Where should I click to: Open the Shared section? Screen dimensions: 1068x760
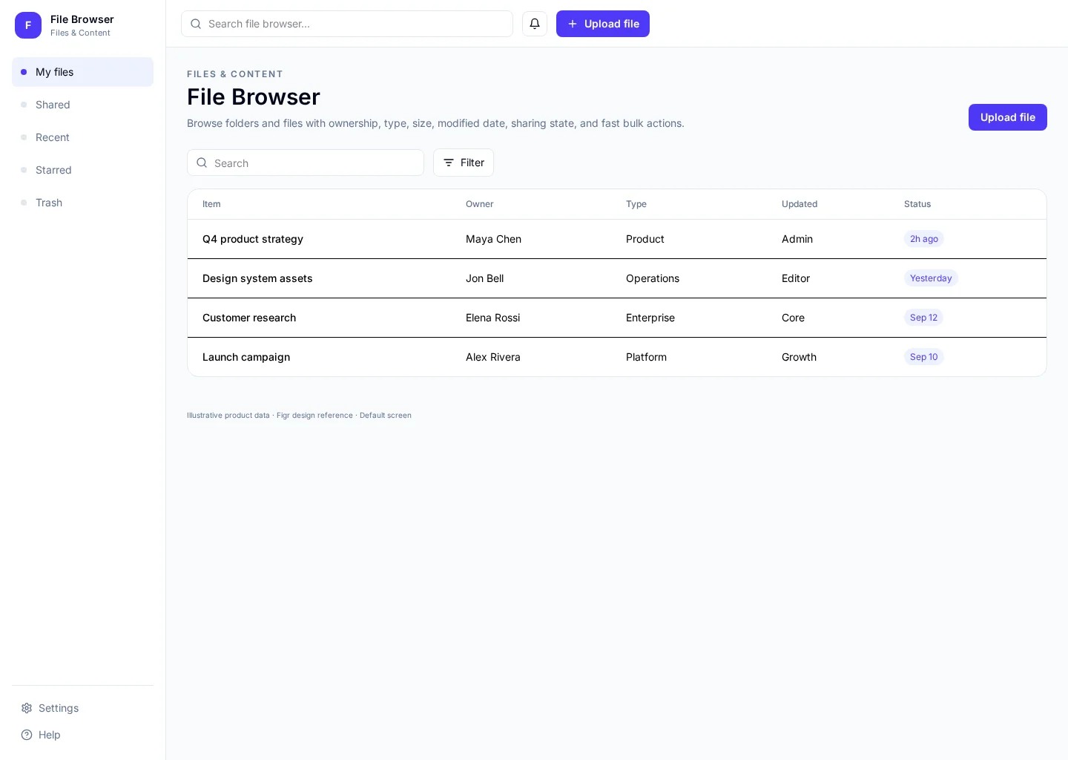click(x=82, y=105)
